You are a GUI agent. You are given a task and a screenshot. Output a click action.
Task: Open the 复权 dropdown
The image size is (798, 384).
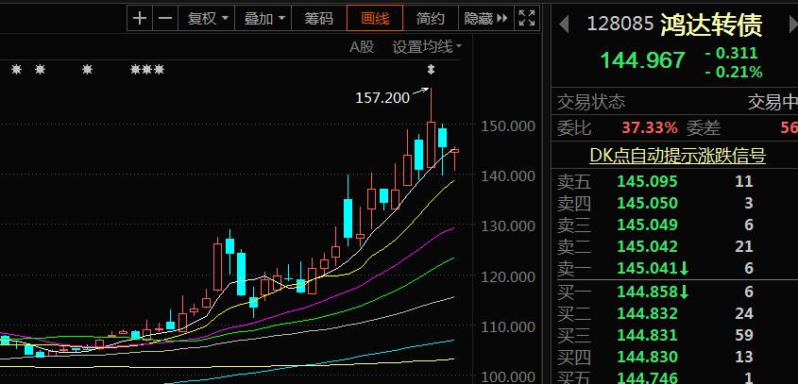207,19
